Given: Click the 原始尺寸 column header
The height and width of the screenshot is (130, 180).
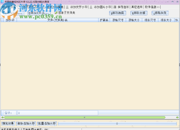Looking at the screenshot, I should pyautogui.click(x=118, y=20).
